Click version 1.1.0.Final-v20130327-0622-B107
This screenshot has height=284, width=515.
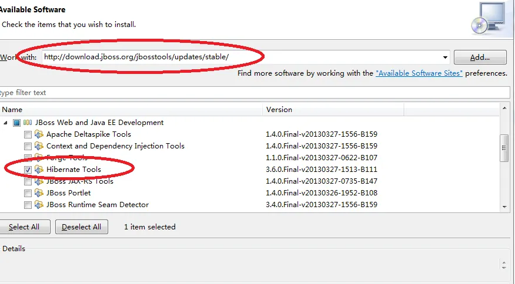[x=322, y=158]
